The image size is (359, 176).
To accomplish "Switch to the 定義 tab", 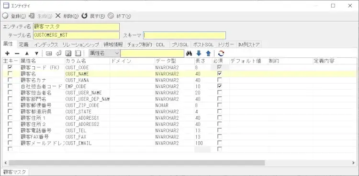I will click(x=24, y=44).
